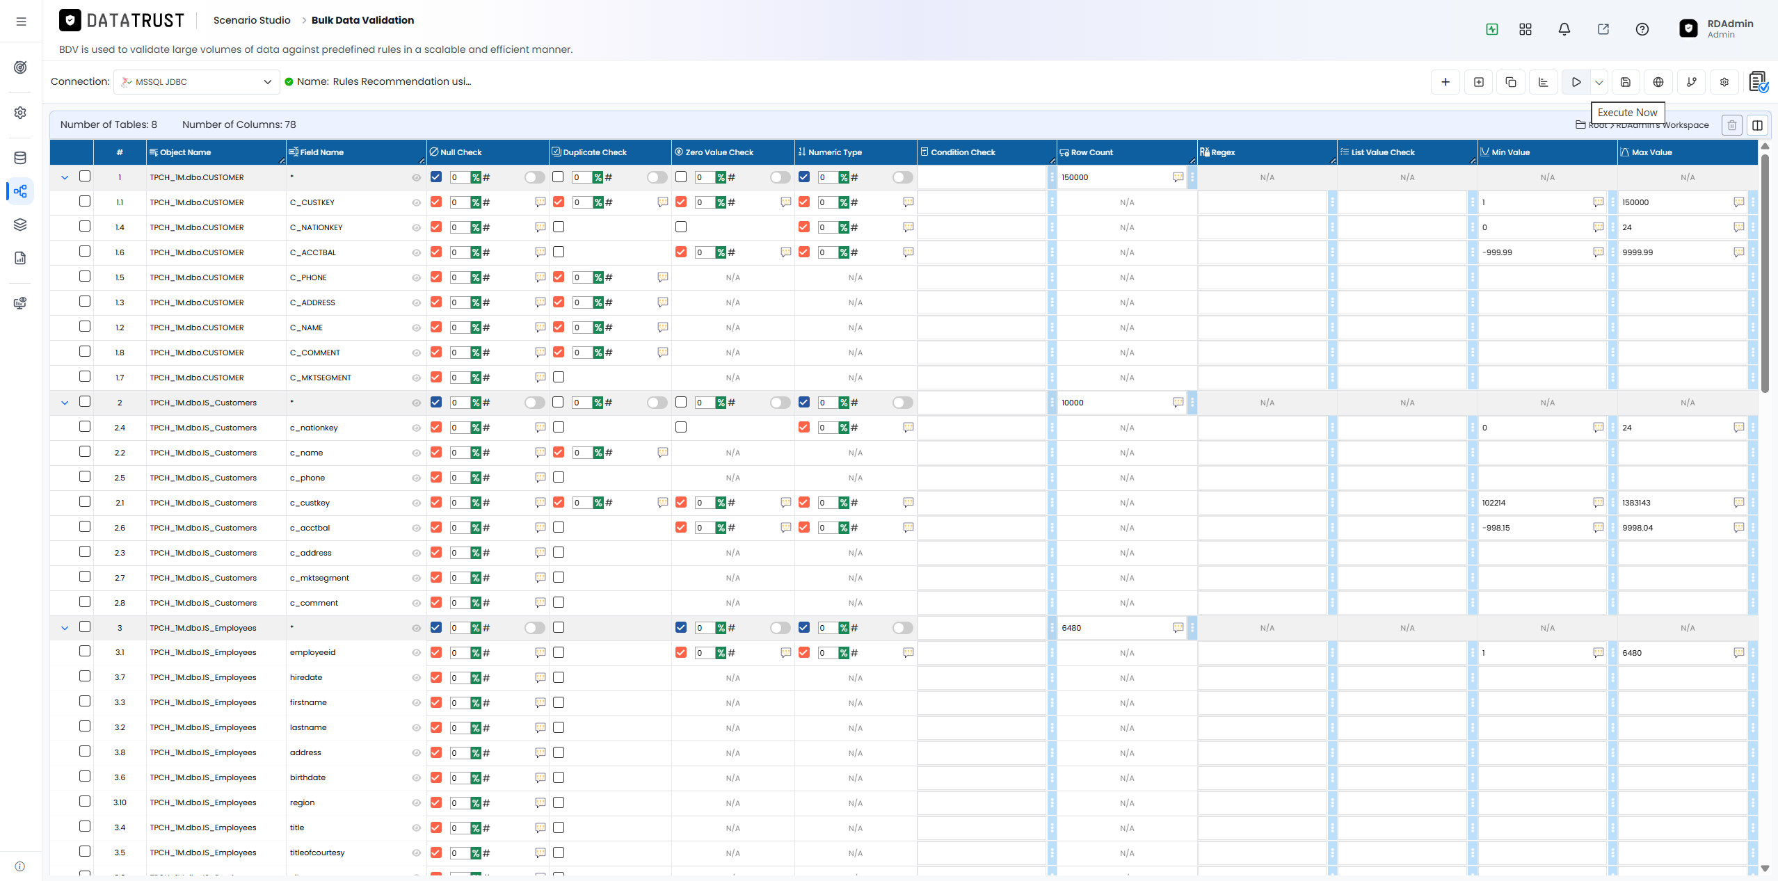This screenshot has height=881, width=1778.
Task: Toggle eye visibility for C_ACCTBAL field
Action: tap(416, 252)
